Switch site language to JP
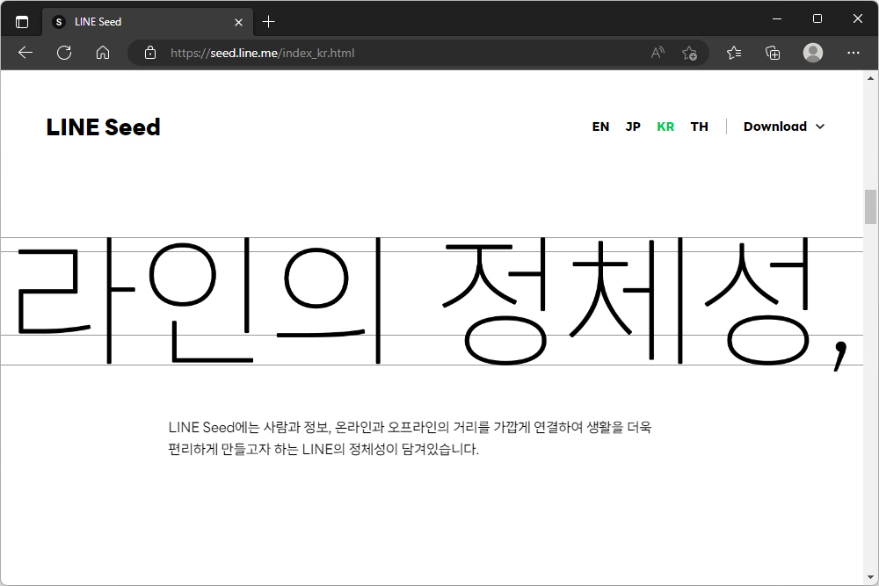Screen dimensions: 879x586 [x=633, y=127]
